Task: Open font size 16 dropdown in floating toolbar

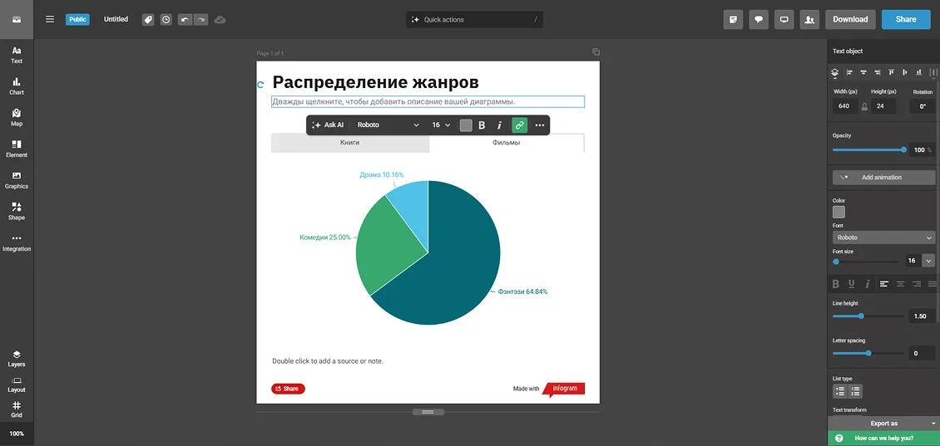Action: pyautogui.click(x=441, y=125)
